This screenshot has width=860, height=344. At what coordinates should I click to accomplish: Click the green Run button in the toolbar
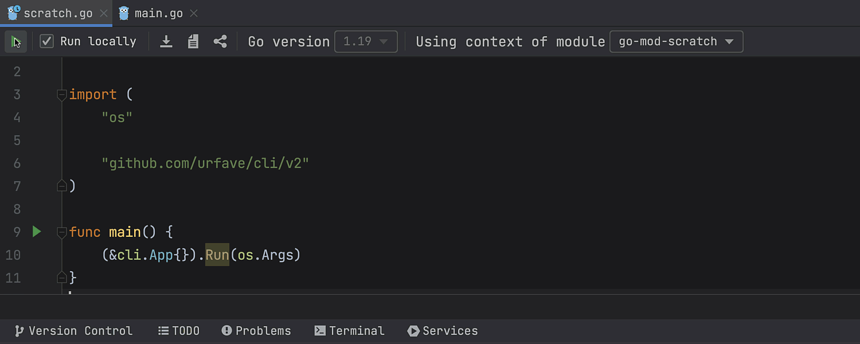click(15, 42)
